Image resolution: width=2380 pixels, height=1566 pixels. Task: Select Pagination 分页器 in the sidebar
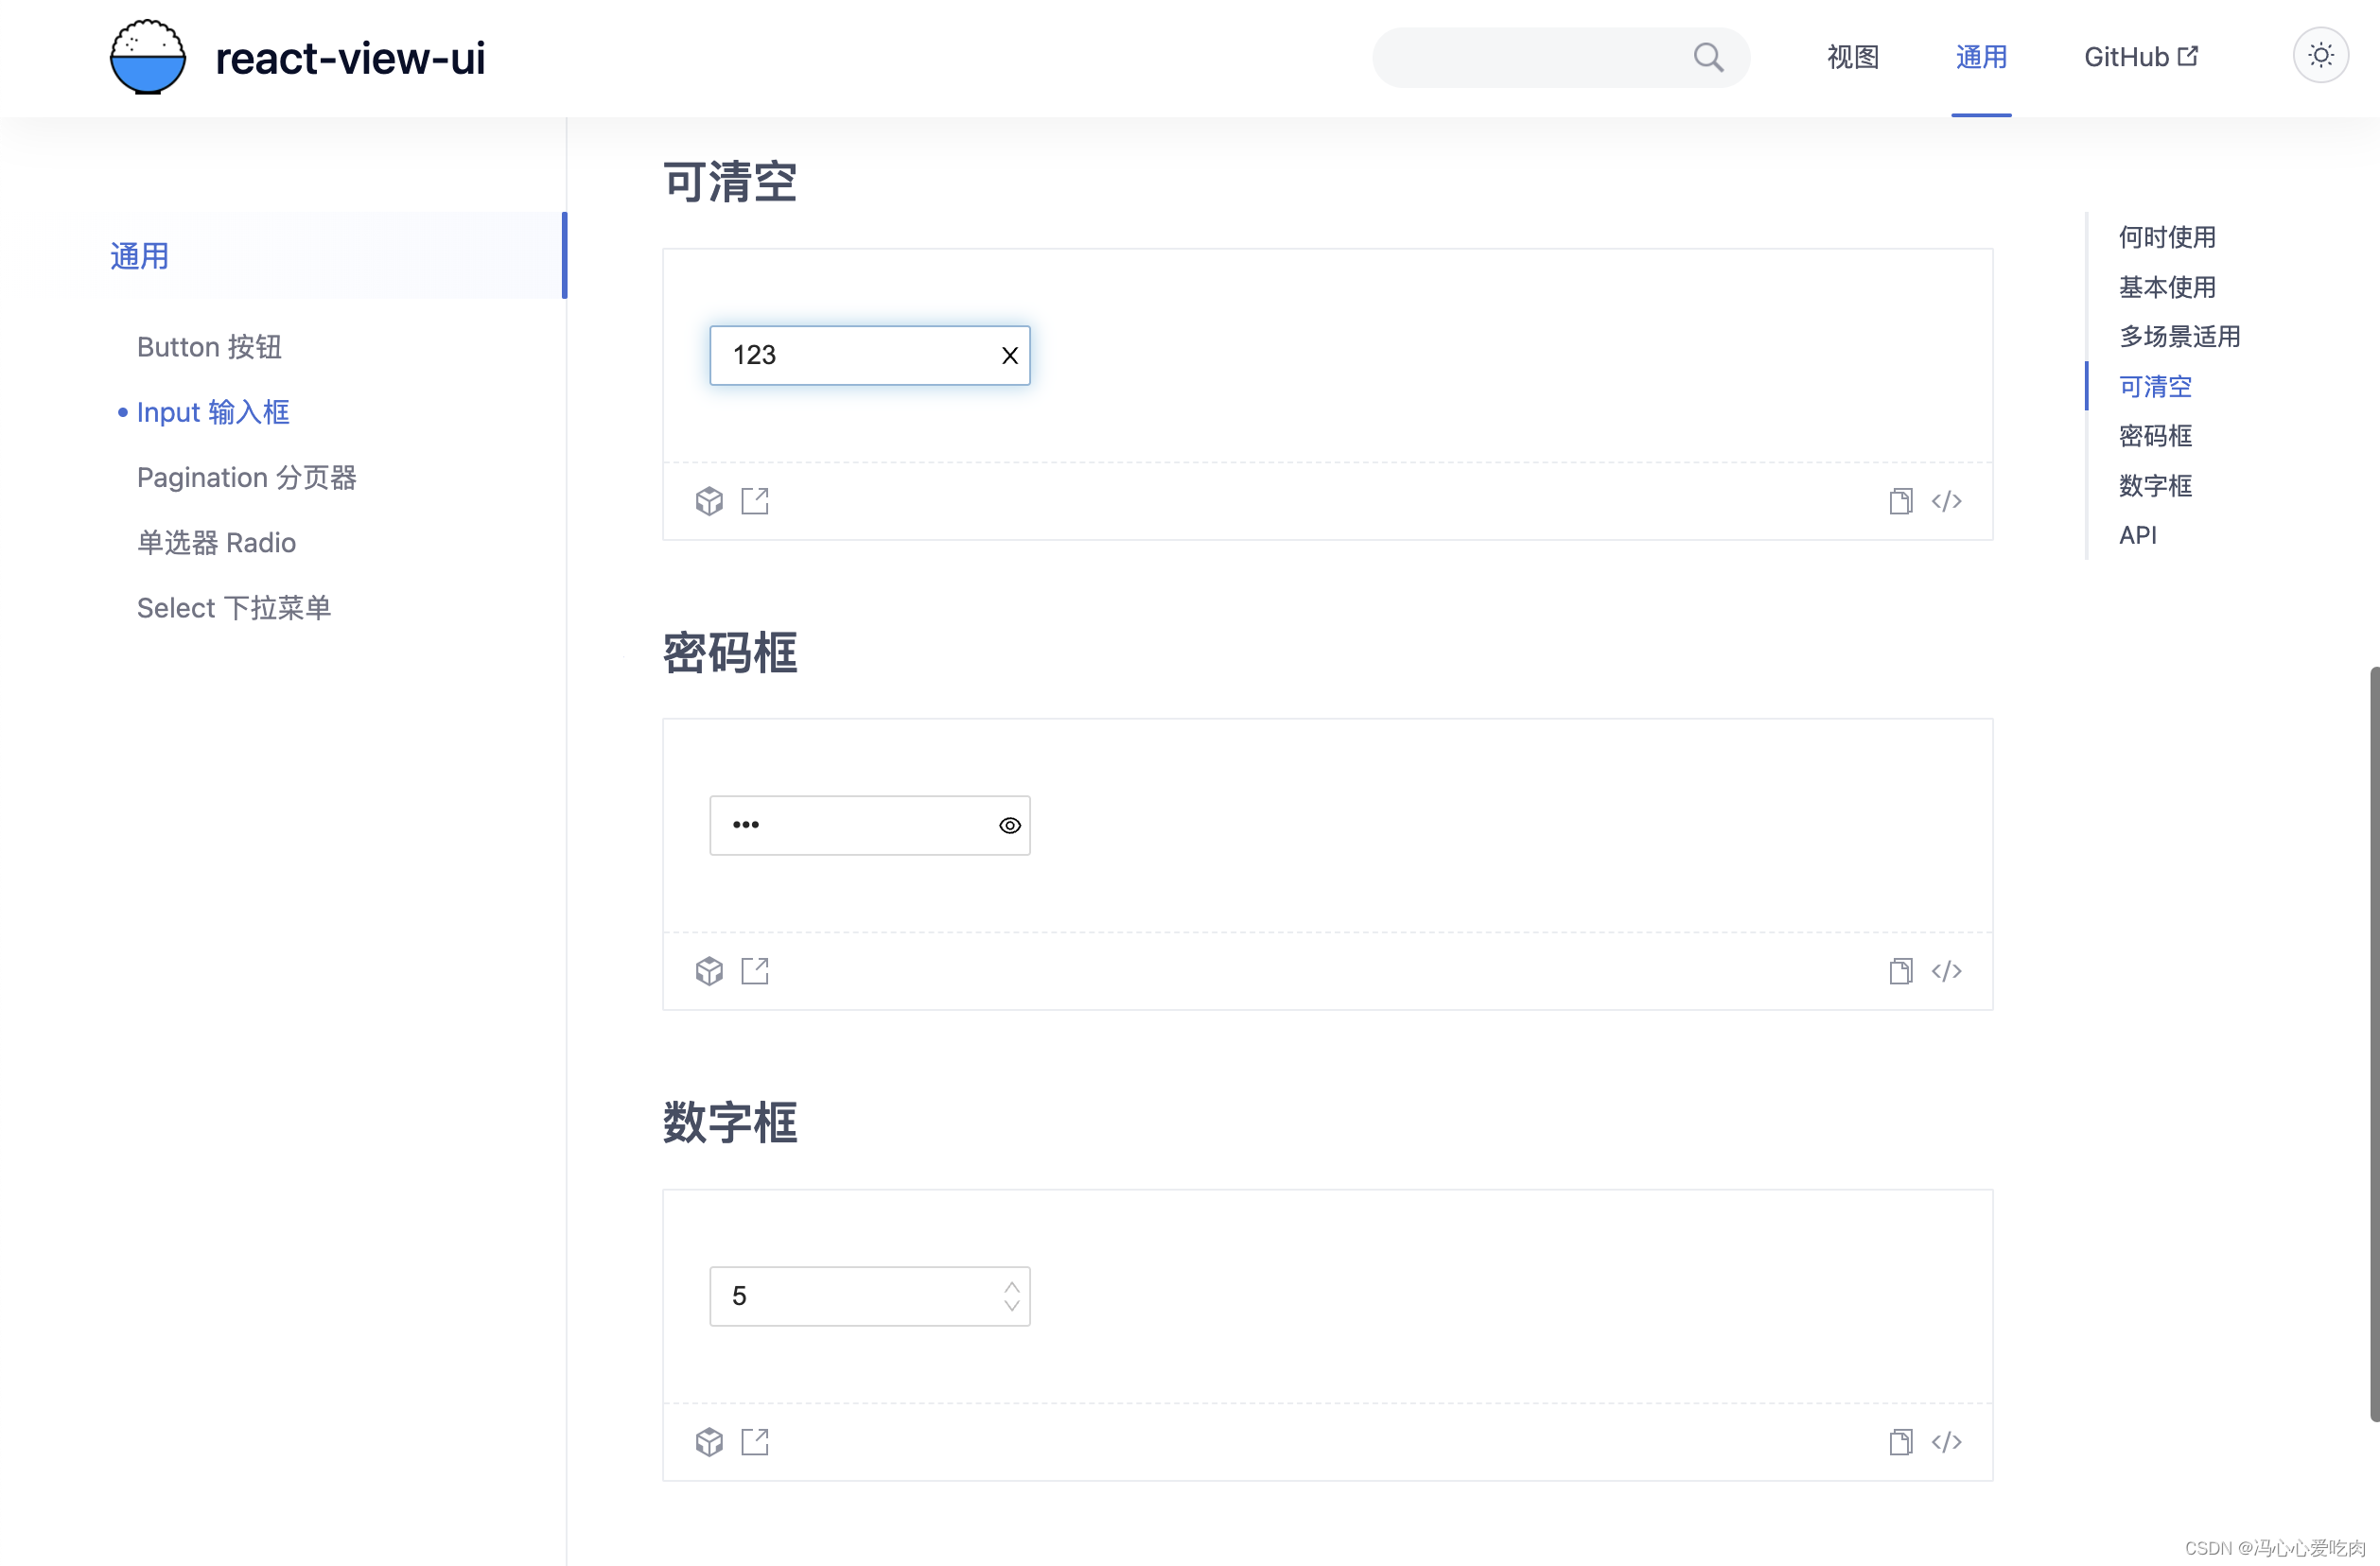[247, 477]
